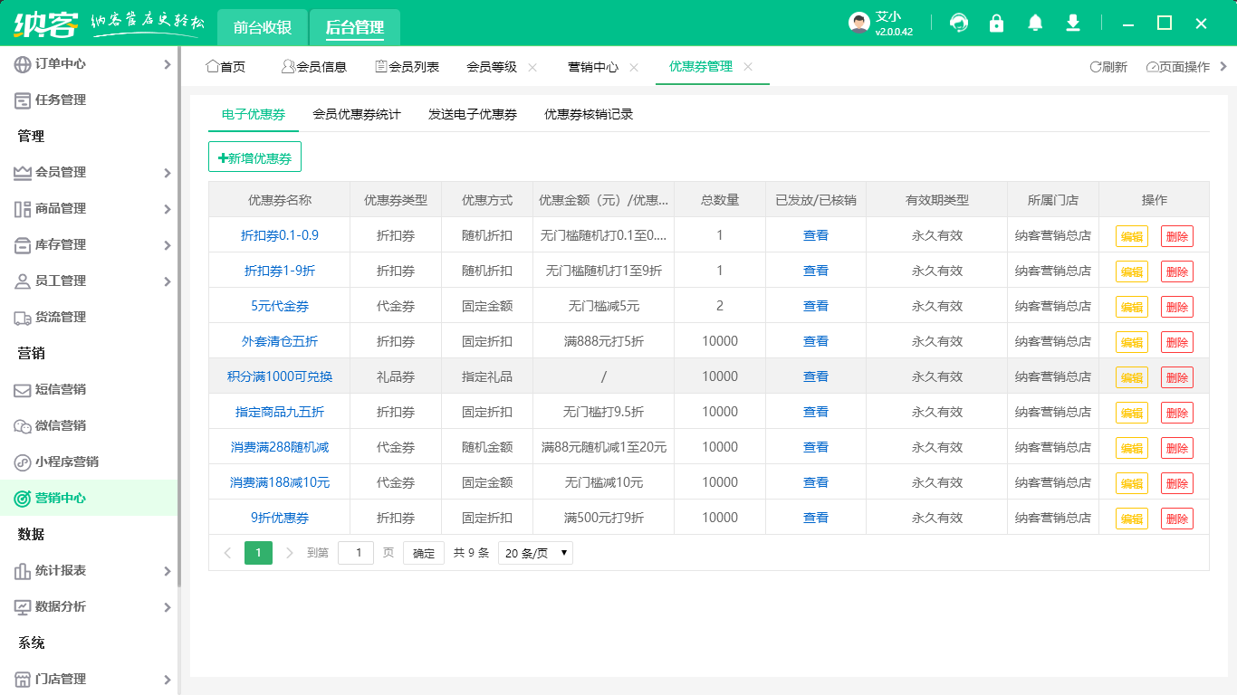Click the page number input field
This screenshot has height=695, width=1237.
pos(356,553)
